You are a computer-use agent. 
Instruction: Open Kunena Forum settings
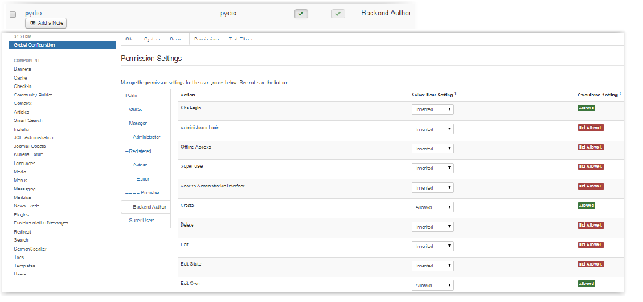[x=29, y=154]
